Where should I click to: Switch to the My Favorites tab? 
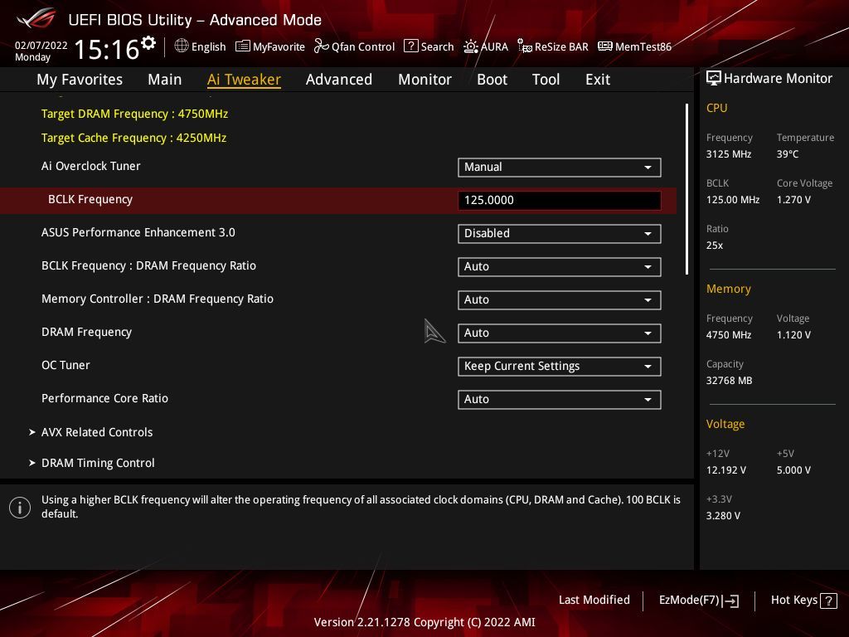pos(80,80)
